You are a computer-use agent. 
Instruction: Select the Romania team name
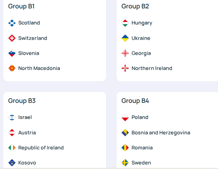tap(142, 148)
